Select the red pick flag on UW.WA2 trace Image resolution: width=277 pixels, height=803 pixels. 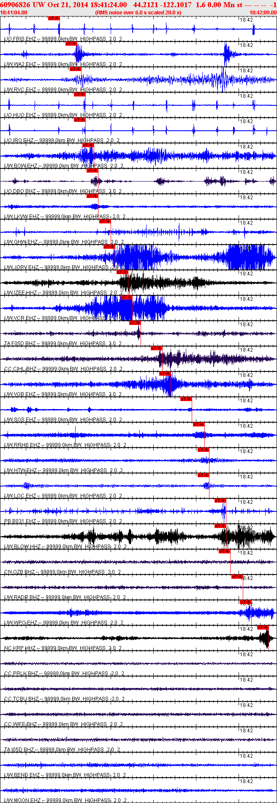71,44
